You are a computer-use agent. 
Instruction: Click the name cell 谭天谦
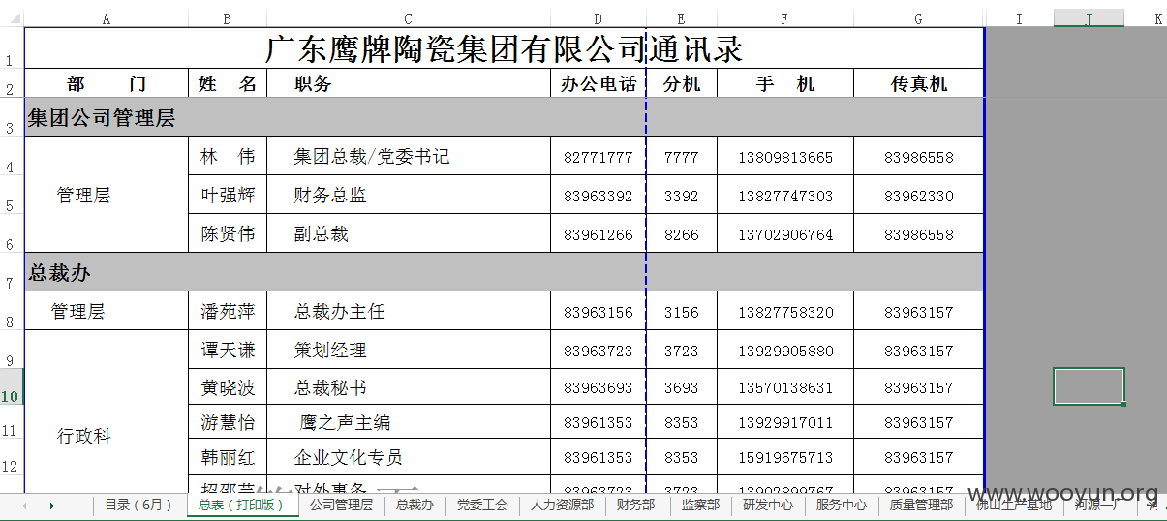(x=228, y=350)
